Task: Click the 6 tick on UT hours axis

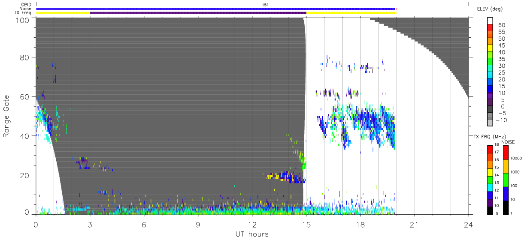Action: coord(144,224)
